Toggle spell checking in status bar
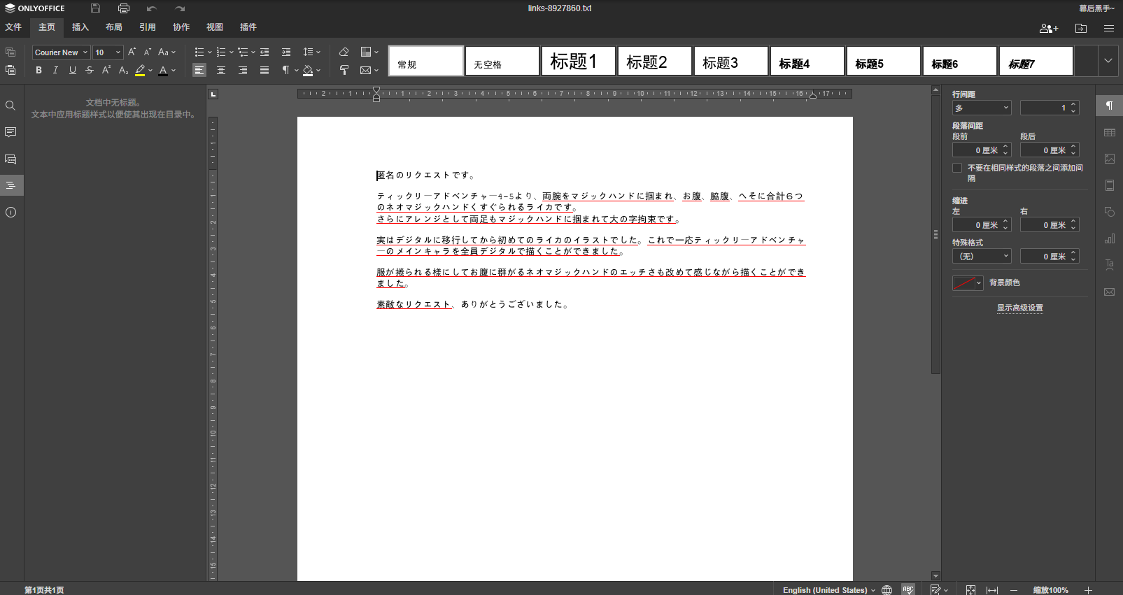1123x595 pixels. (x=908, y=589)
